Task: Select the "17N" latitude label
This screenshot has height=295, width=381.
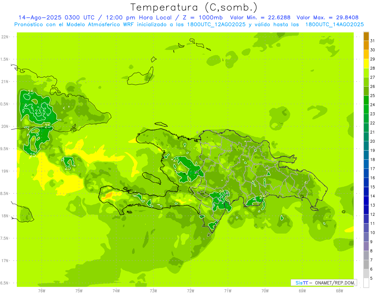Action: [x=5, y=261]
